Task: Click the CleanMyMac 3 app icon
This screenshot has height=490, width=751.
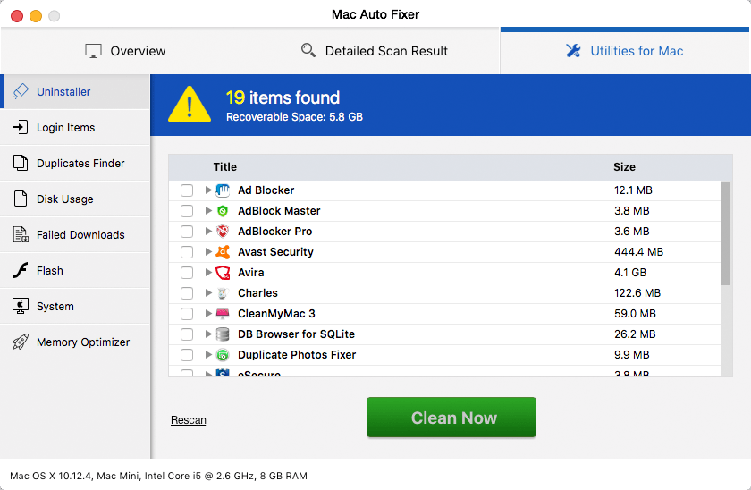Action: click(223, 314)
